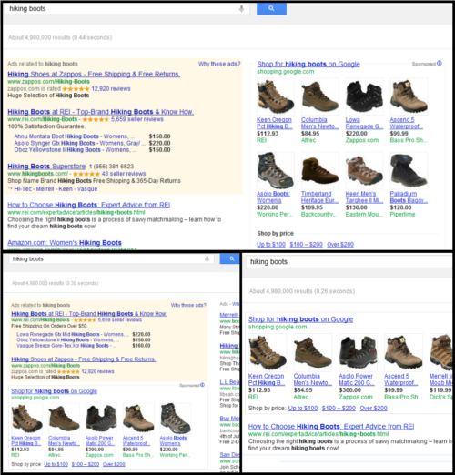The height and width of the screenshot is (475, 455).
Task: Click the microphone icon in the bottom-left search bar
Action: [207, 258]
